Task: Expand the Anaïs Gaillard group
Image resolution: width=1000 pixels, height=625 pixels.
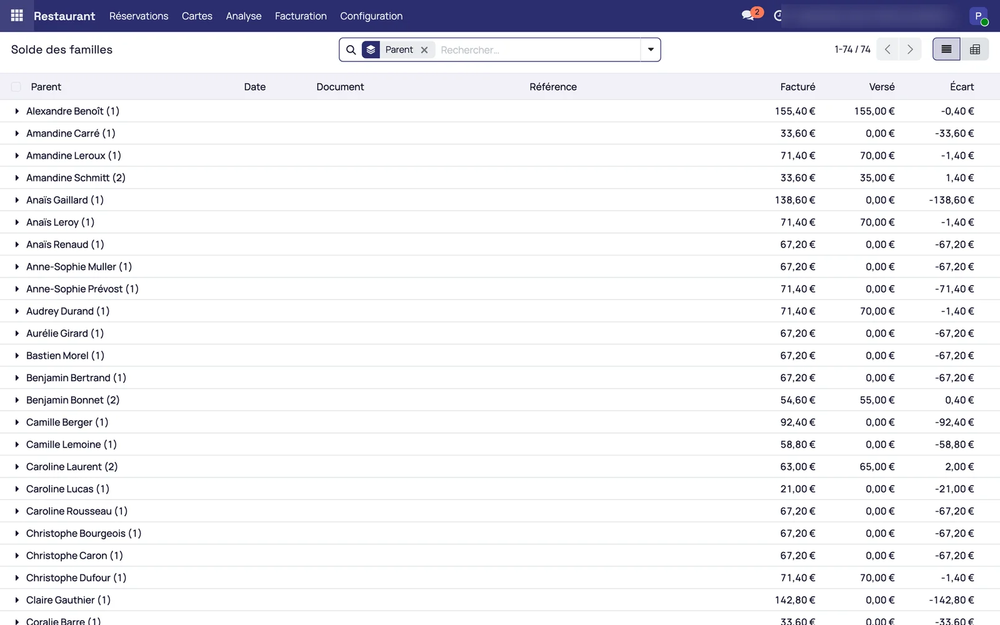Action: pyautogui.click(x=17, y=200)
